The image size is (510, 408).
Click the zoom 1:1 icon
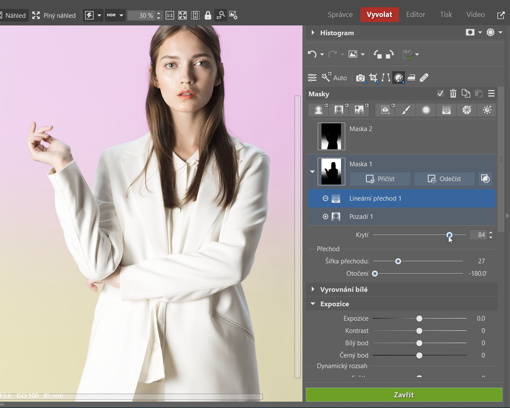tap(169, 16)
